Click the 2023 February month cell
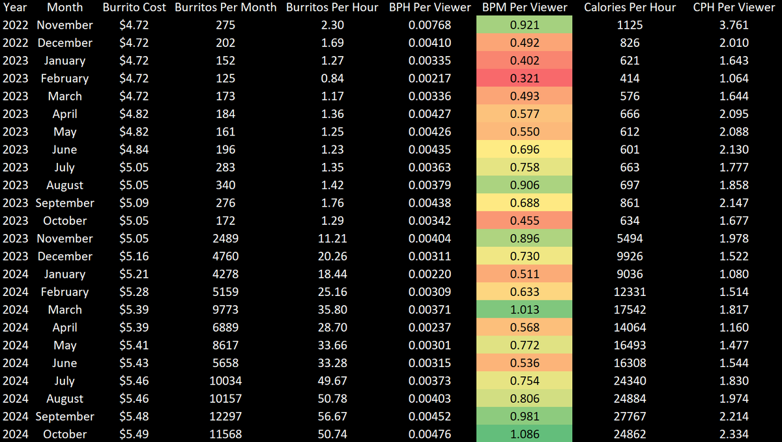The image size is (782, 442). [65, 79]
